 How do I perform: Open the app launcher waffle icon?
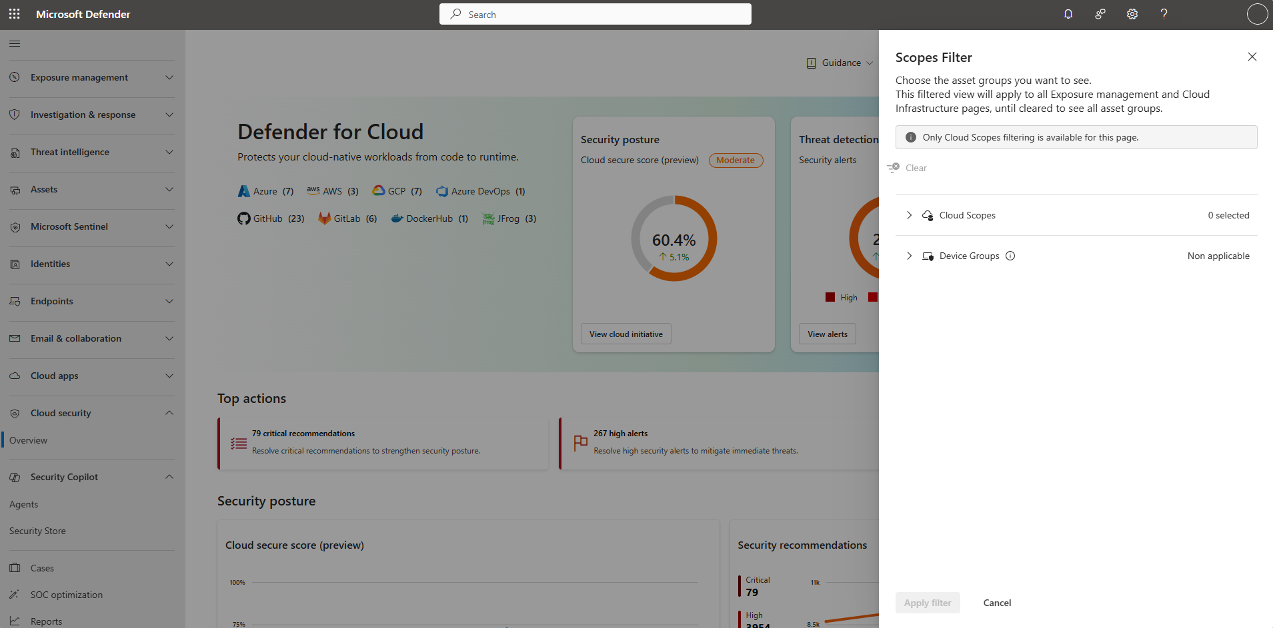(15, 14)
